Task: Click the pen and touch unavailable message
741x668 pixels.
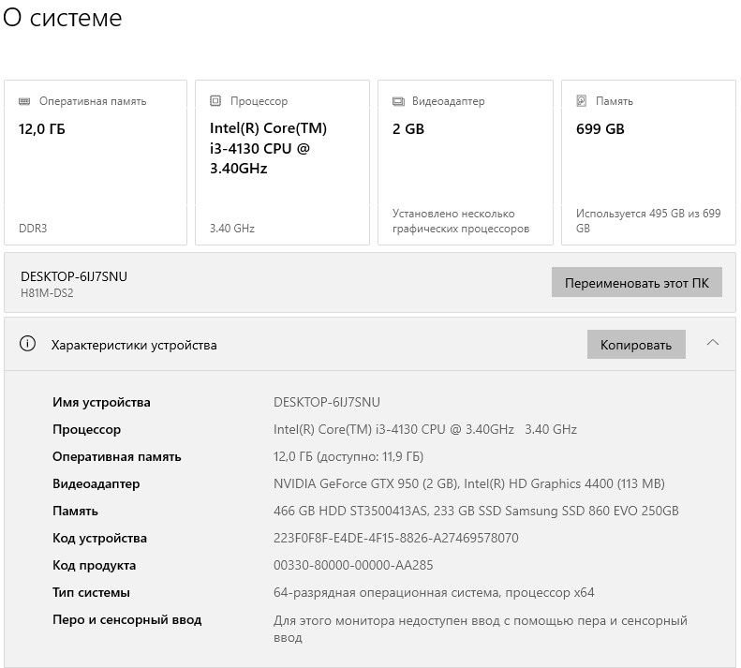Action: click(481, 629)
